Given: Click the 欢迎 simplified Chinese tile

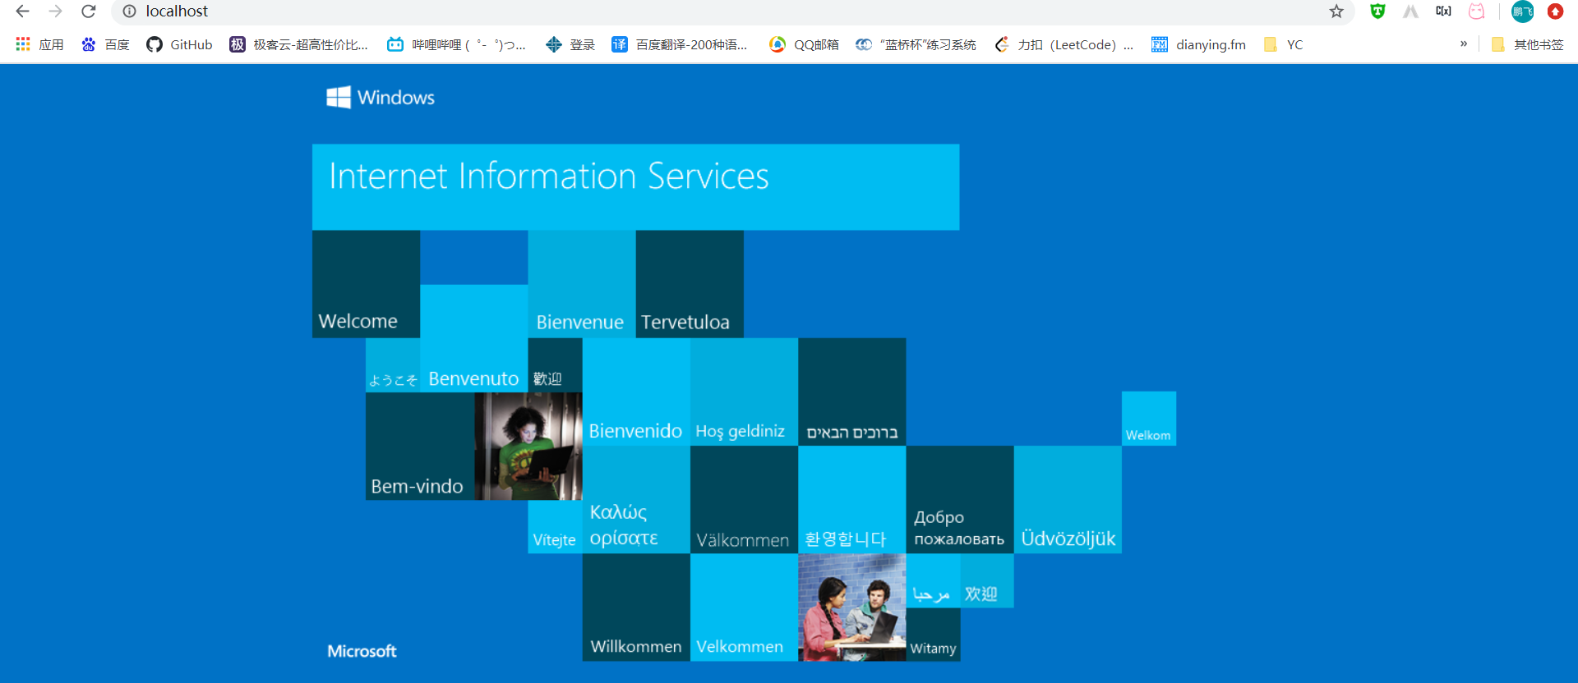Looking at the screenshot, I should pos(986,580).
